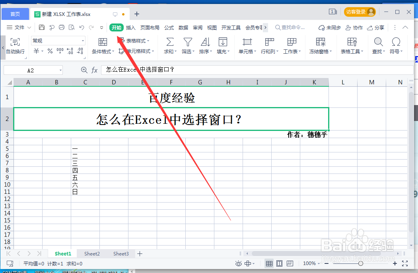Open the 工作表 worksheet tool
Image resolution: width=418 pixels, height=273 pixels.
[292, 46]
